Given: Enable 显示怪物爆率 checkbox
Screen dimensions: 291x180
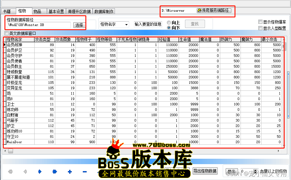Looking at the screenshot, I should point(260,22).
